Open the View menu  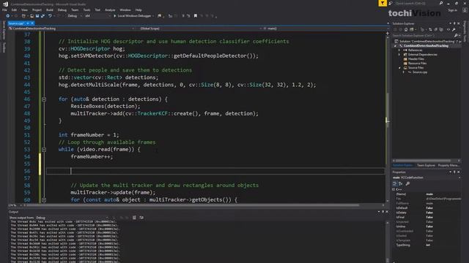tap(24, 9)
